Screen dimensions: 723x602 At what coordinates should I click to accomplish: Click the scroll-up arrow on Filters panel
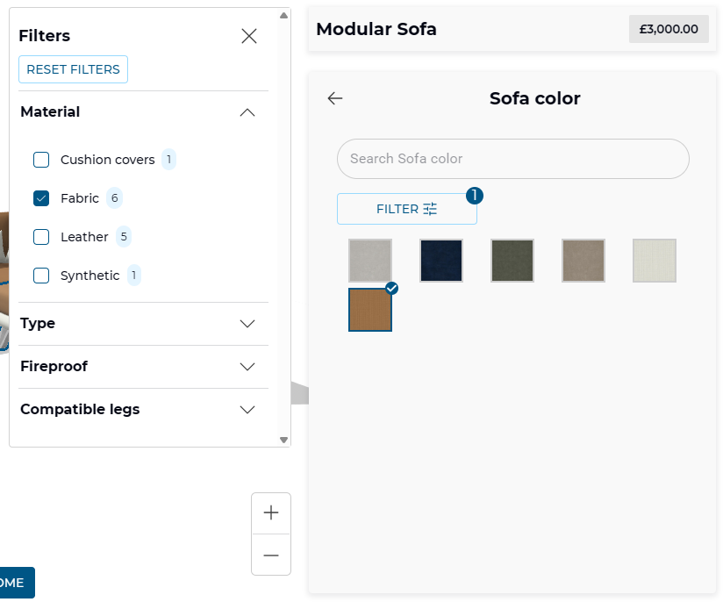click(283, 14)
